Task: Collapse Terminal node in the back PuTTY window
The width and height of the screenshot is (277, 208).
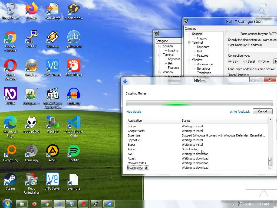Action: (x=160, y=55)
